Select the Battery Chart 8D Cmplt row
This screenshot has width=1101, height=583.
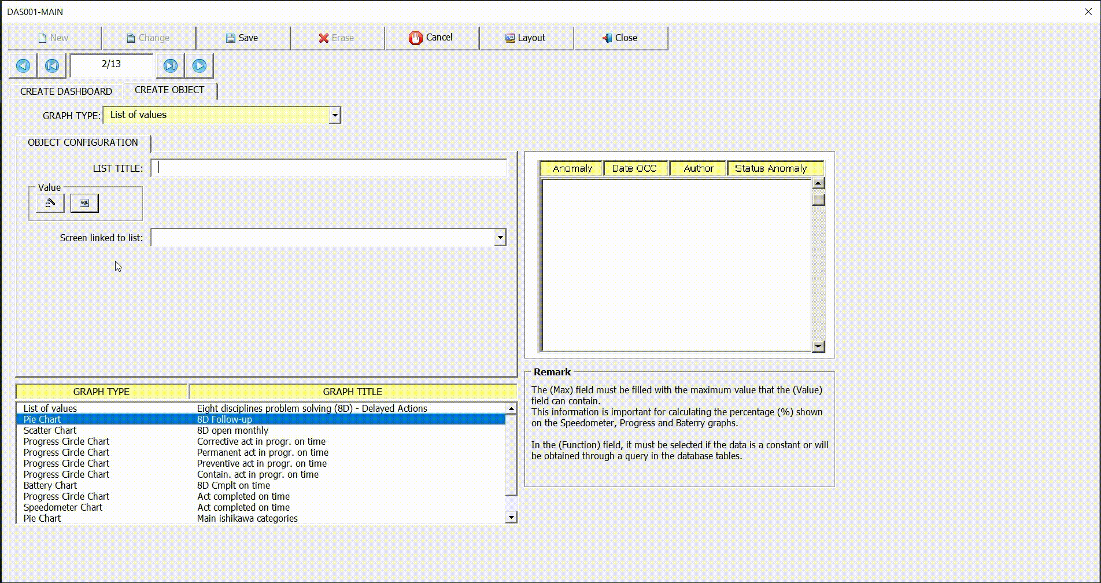point(173,485)
